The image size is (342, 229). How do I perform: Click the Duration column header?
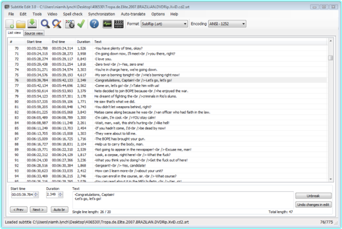click(x=84, y=42)
